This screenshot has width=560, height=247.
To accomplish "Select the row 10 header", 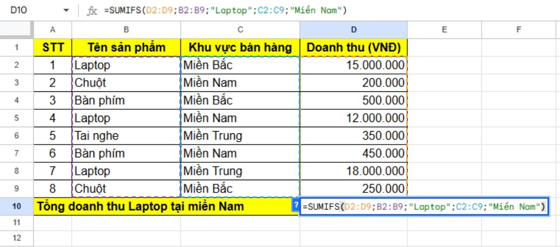I will (x=17, y=206).
